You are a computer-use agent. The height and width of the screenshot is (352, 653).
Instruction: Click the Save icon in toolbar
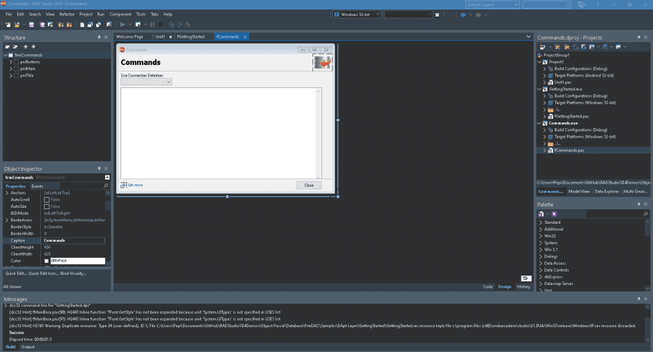click(x=31, y=25)
